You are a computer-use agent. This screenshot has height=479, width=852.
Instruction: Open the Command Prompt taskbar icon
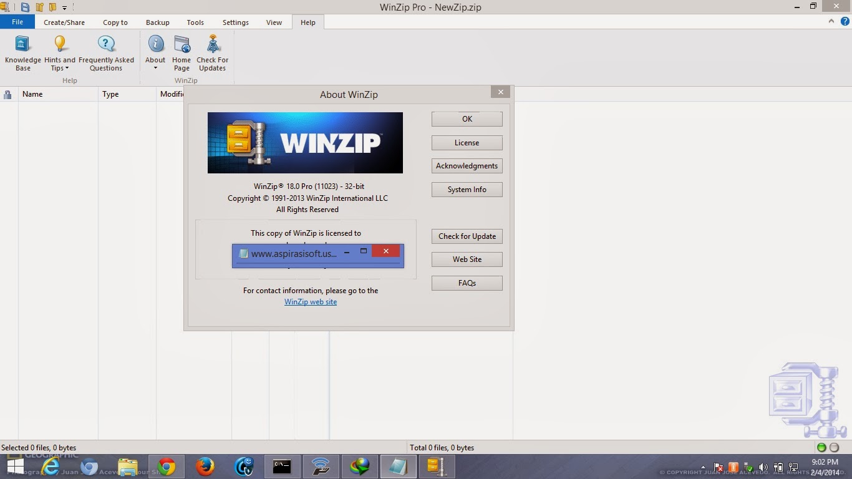click(x=282, y=467)
